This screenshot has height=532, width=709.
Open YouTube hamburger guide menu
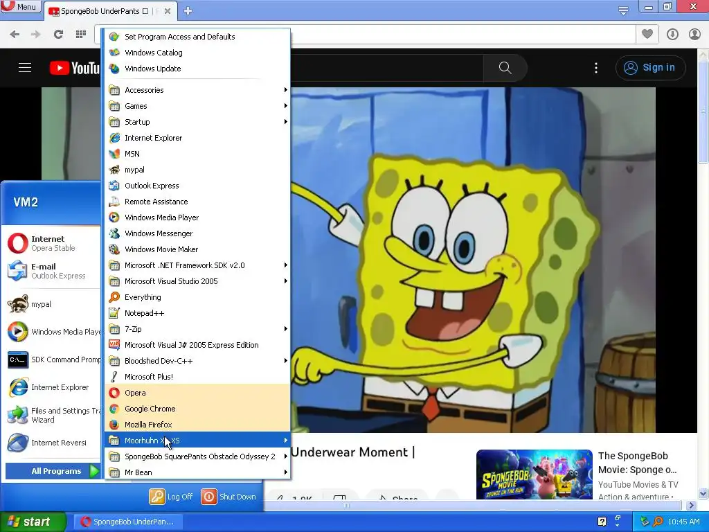(25, 68)
